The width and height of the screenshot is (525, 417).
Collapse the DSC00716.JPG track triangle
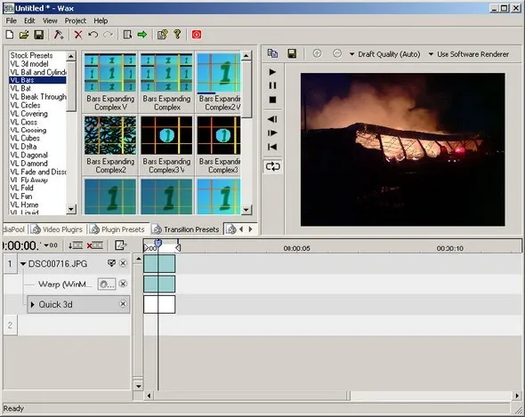pos(23,264)
